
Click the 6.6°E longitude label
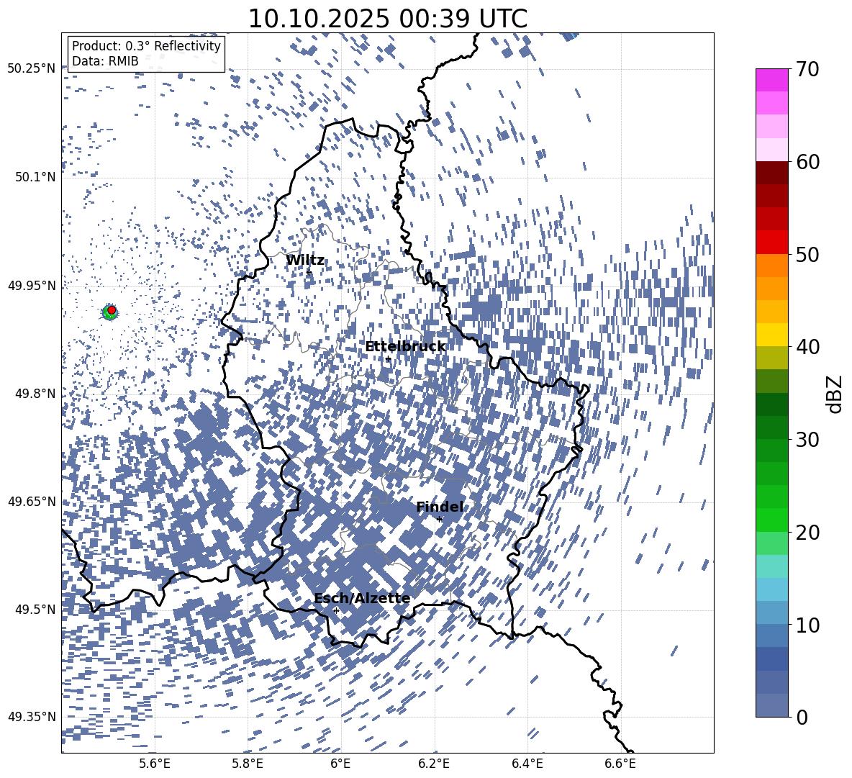coord(620,764)
